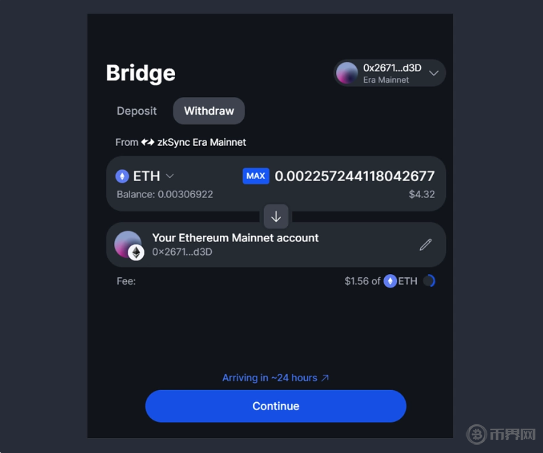The height and width of the screenshot is (453, 543).
Task: Open the account dropdown chevron at top right
Action: (x=434, y=73)
